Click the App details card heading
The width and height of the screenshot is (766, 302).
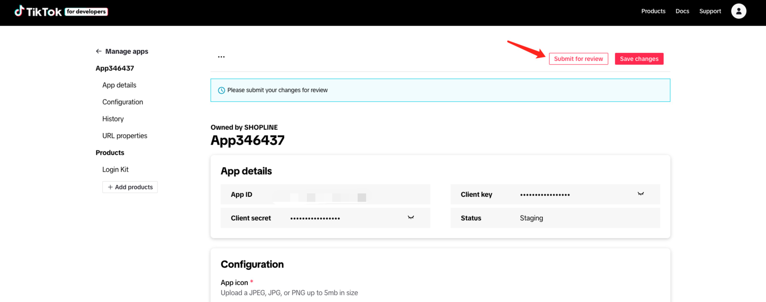246,171
